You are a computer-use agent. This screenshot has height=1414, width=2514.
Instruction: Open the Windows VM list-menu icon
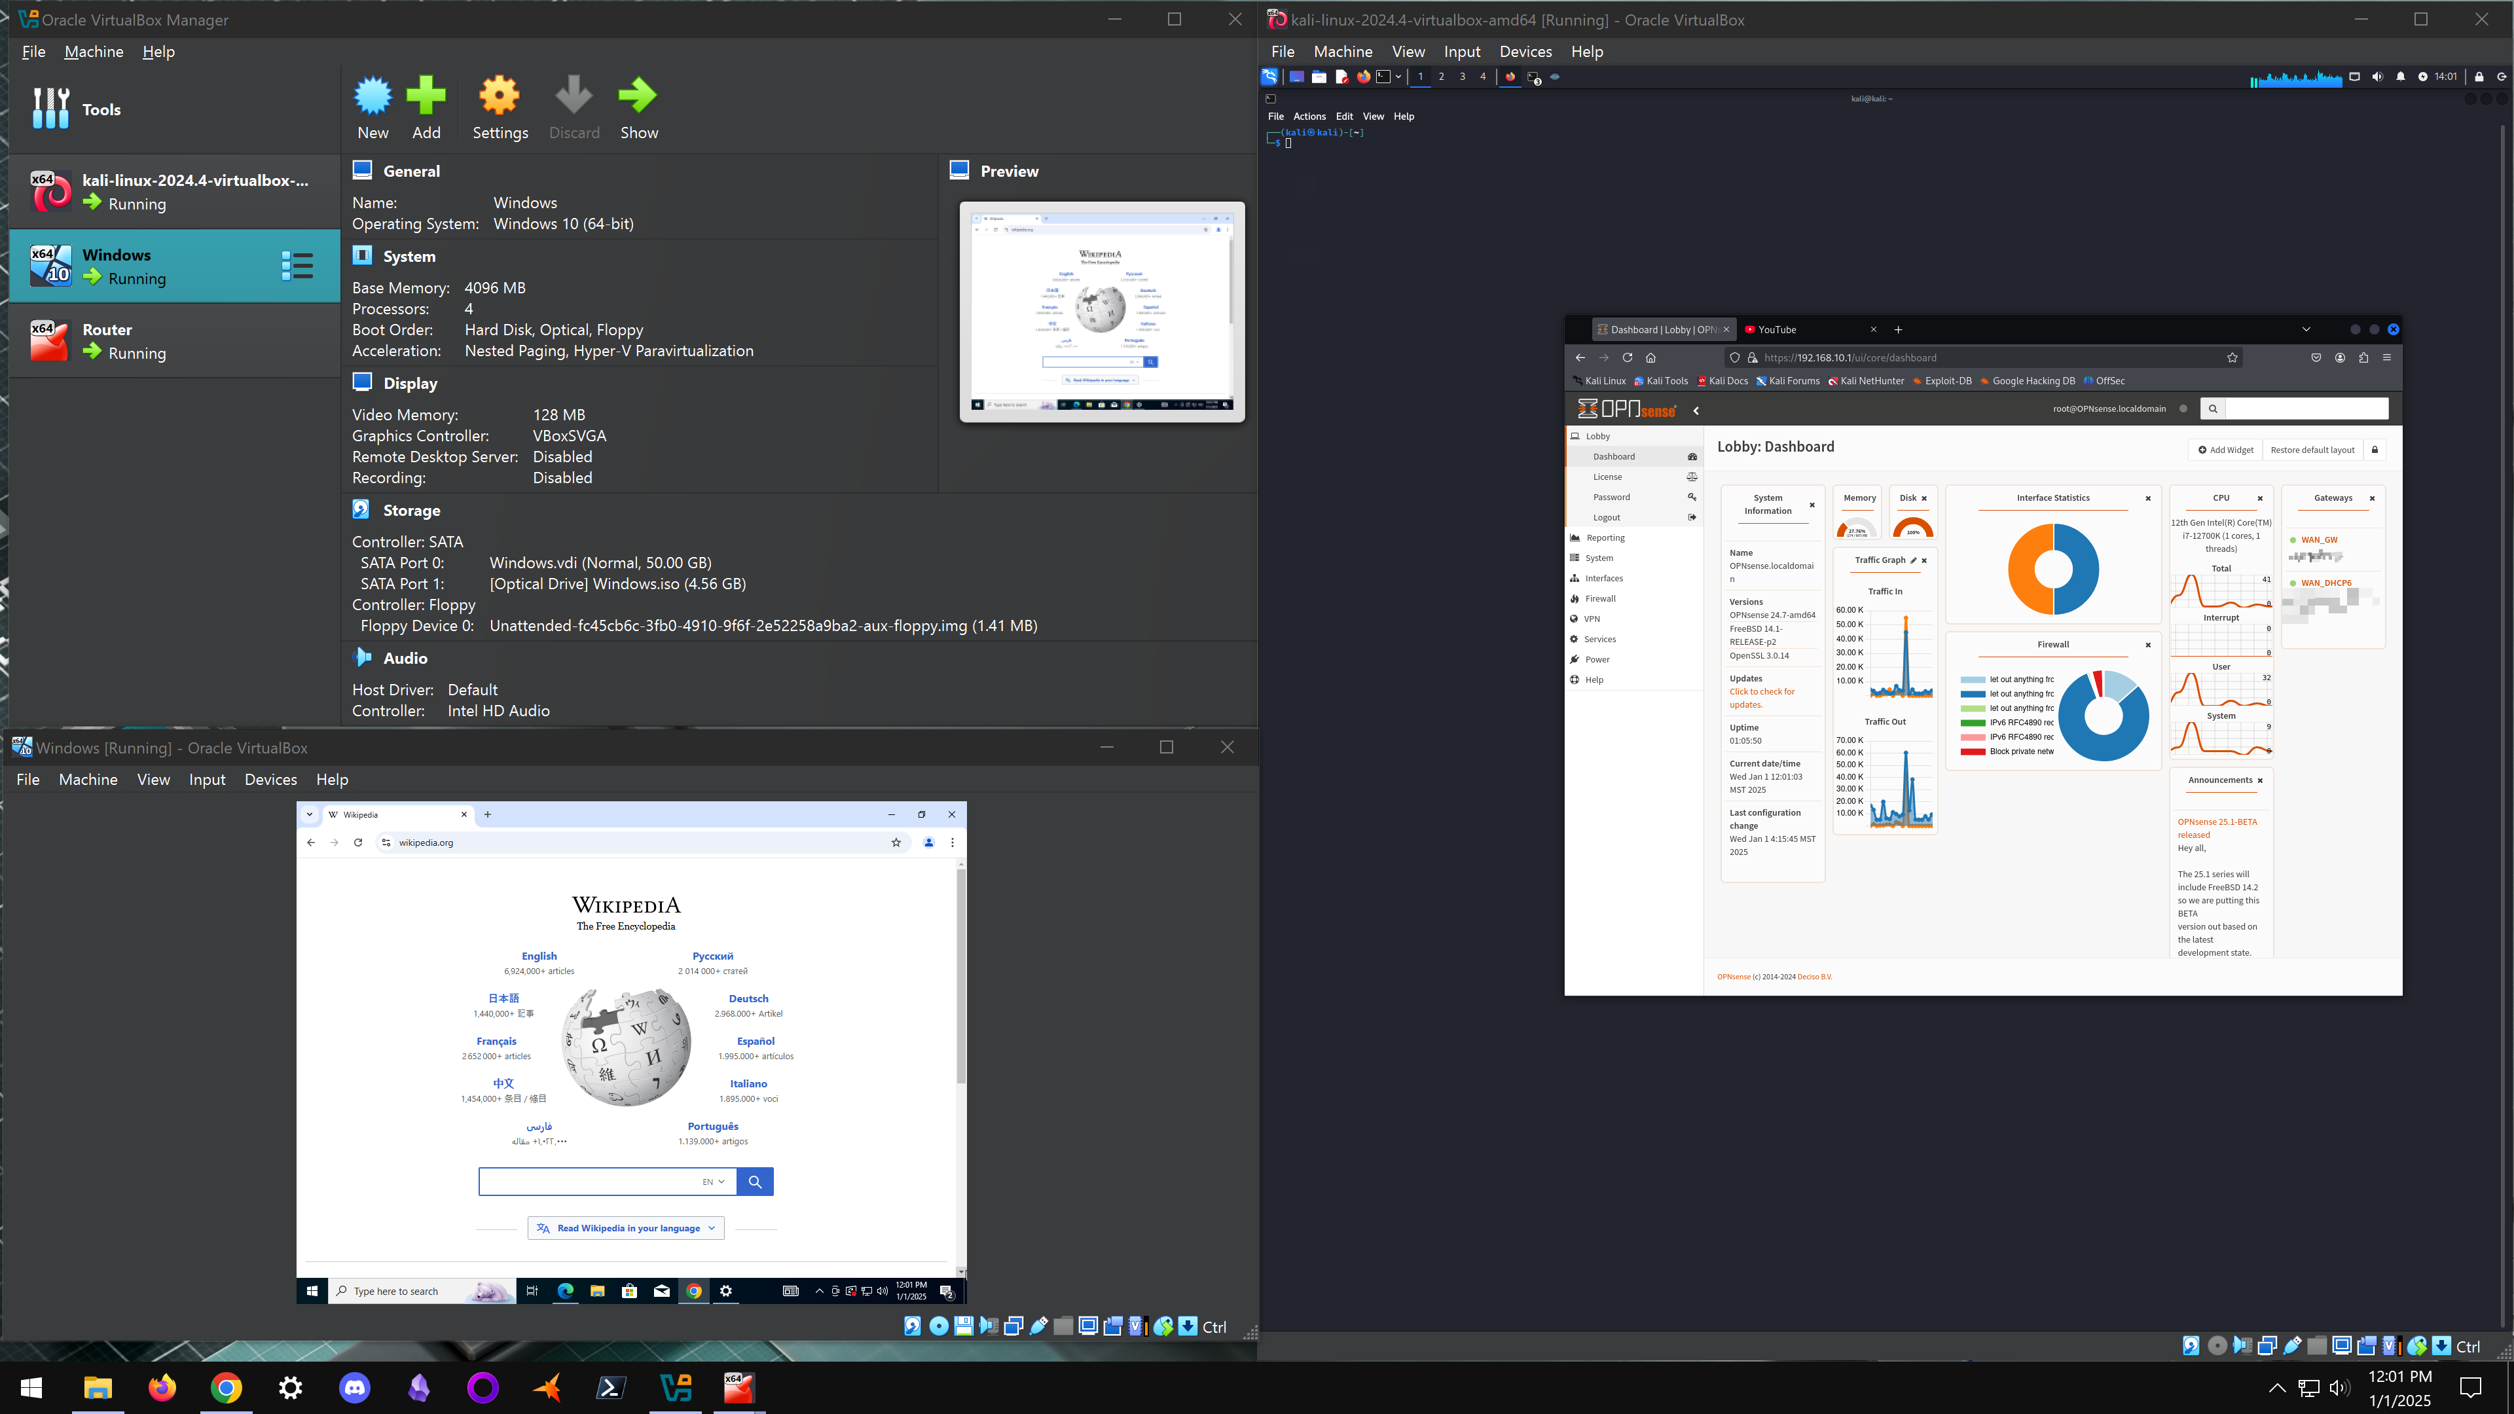pyautogui.click(x=297, y=265)
